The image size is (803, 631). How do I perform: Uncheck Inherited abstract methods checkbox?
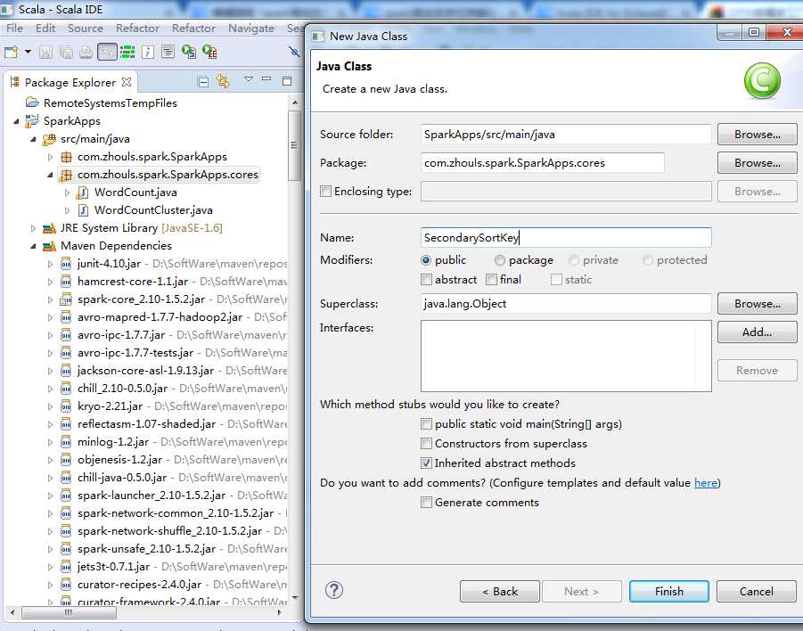[x=426, y=463]
